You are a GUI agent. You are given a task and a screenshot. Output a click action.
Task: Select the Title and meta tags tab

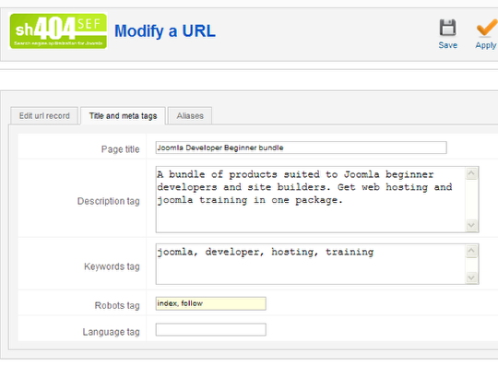(x=123, y=116)
